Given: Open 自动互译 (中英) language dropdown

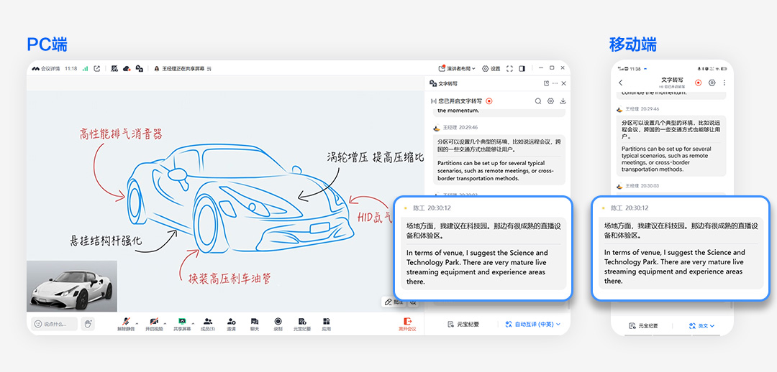Looking at the screenshot, I should pos(532,325).
